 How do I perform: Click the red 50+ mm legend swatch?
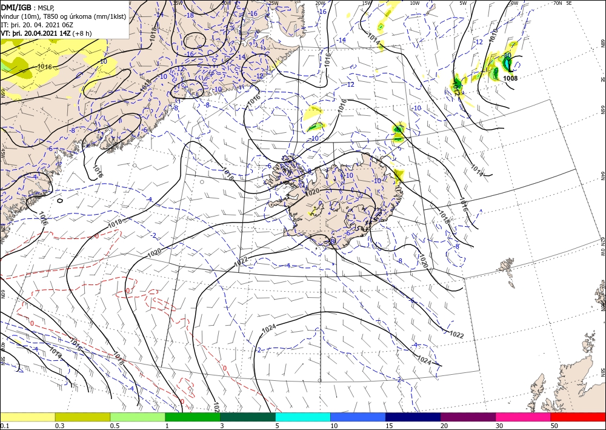[578, 417]
